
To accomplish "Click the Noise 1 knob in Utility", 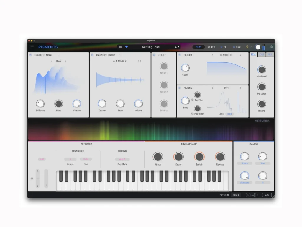I will pos(164,66).
